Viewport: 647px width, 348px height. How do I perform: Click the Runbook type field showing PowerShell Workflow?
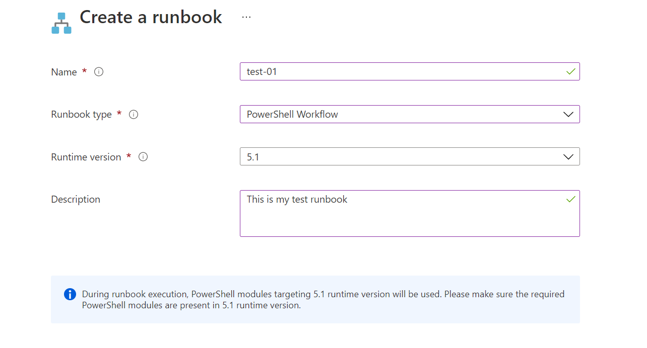coord(353,114)
